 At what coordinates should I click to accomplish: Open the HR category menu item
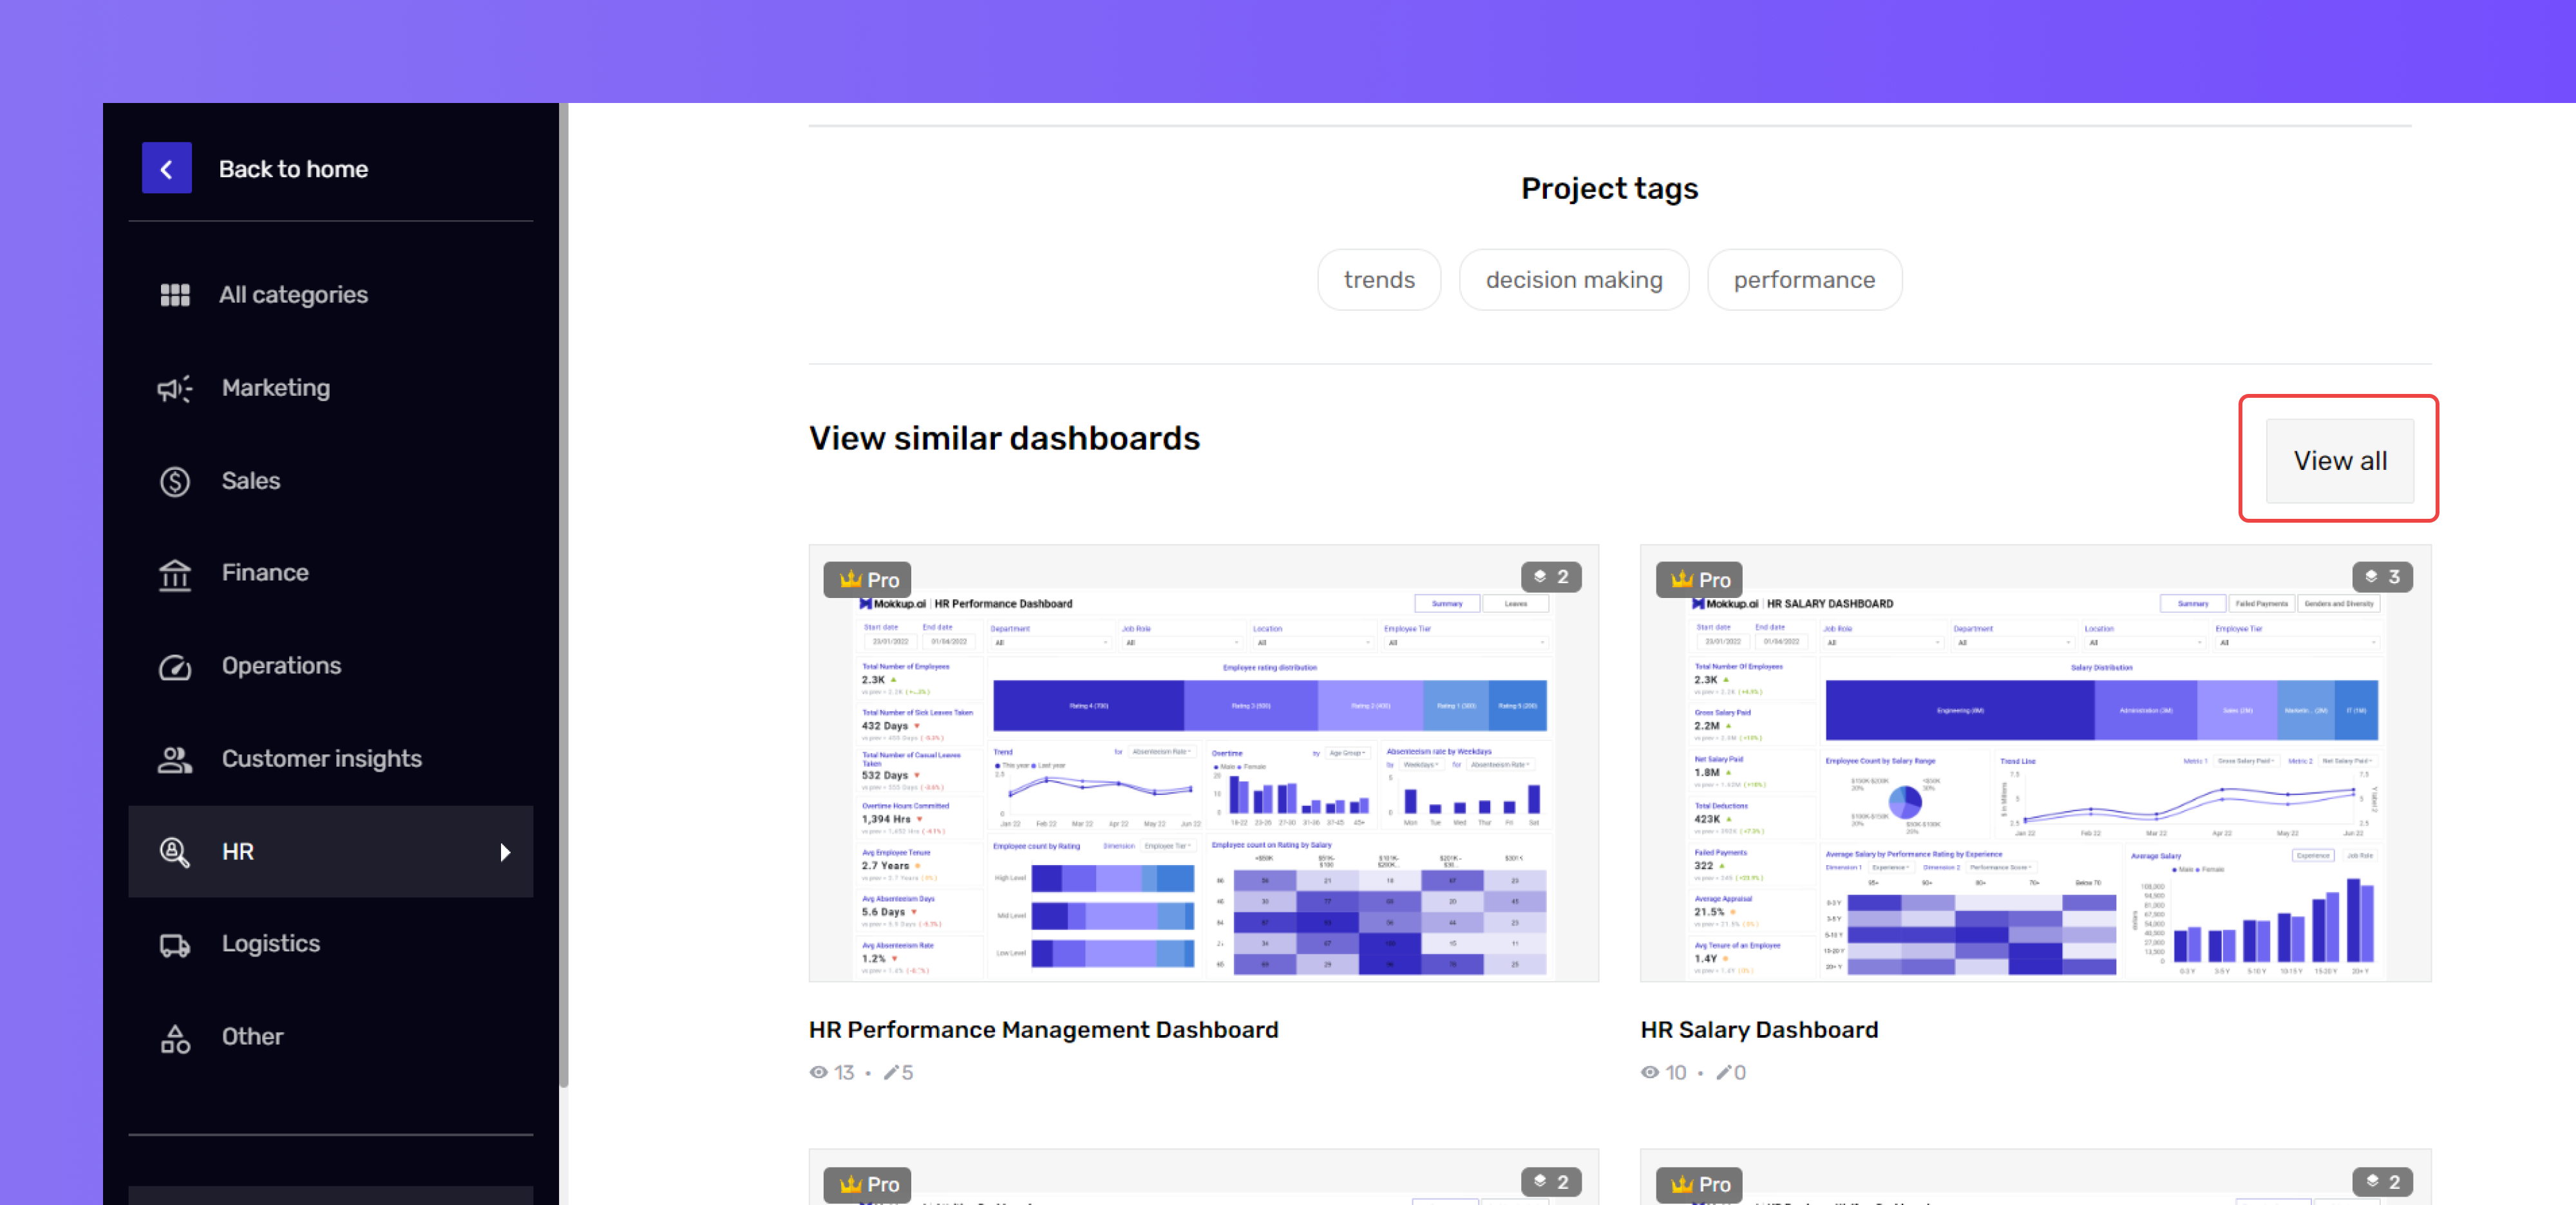coord(331,852)
